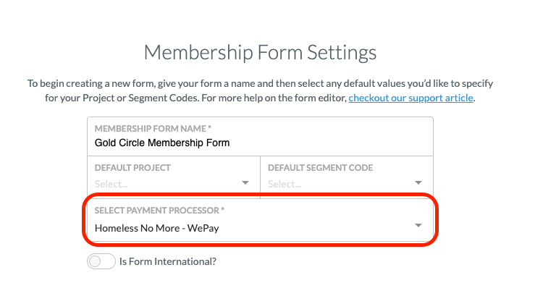
Task: Open the Select Payment Processor dropdown
Action: point(261,219)
